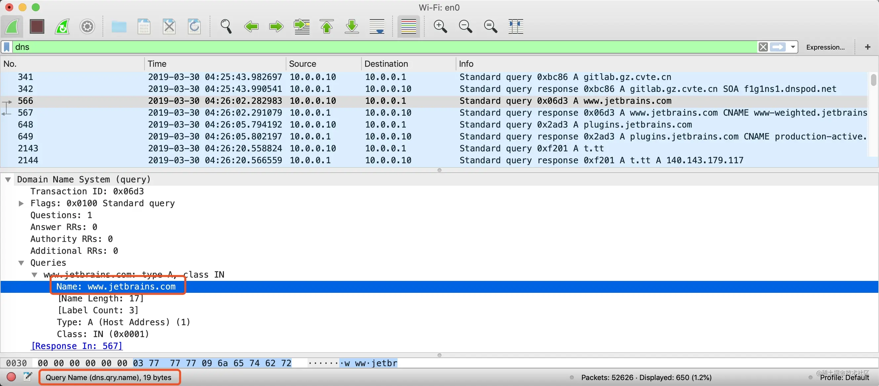The height and width of the screenshot is (386, 879).
Task: Open the Expression... filter builder
Action: coord(825,47)
